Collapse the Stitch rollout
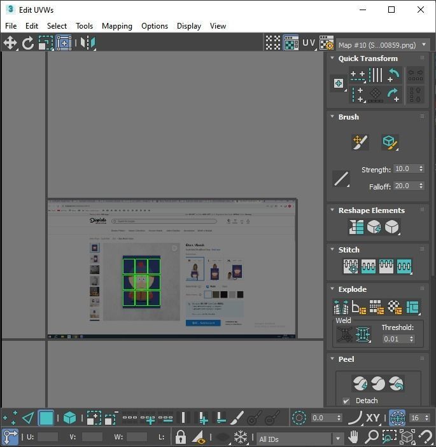This screenshot has height=447, width=436. pos(332,249)
